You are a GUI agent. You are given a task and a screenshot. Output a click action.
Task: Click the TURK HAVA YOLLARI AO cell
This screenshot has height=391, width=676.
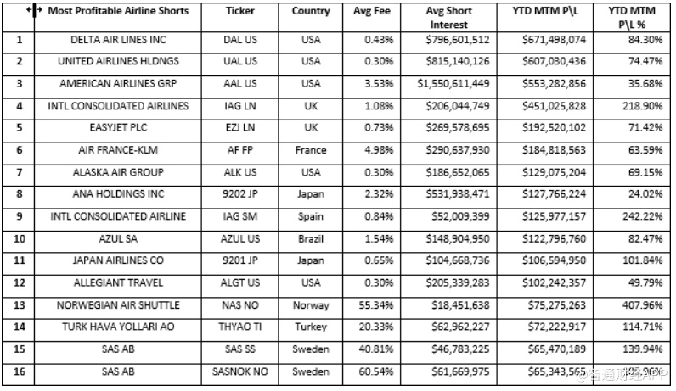coord(118,327)
